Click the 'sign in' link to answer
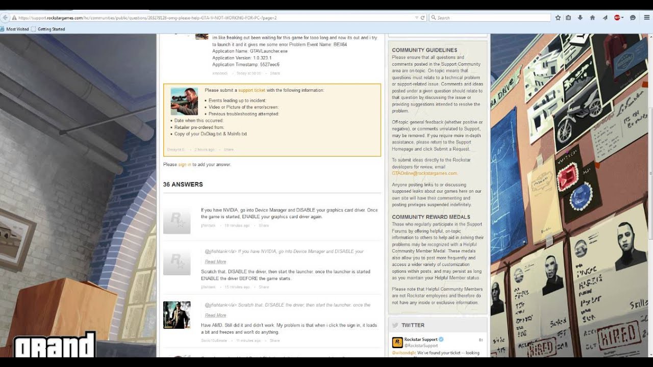This screenshot has height=367, width=653. pos(185,165)
